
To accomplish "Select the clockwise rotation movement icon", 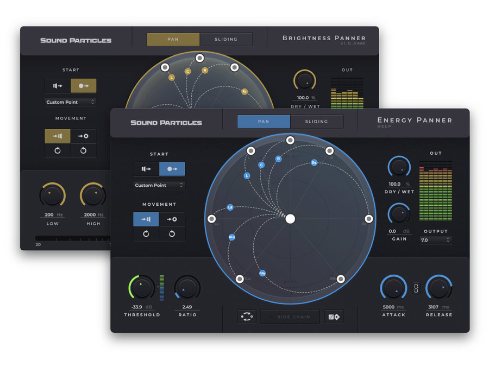I will coord(146,233).
